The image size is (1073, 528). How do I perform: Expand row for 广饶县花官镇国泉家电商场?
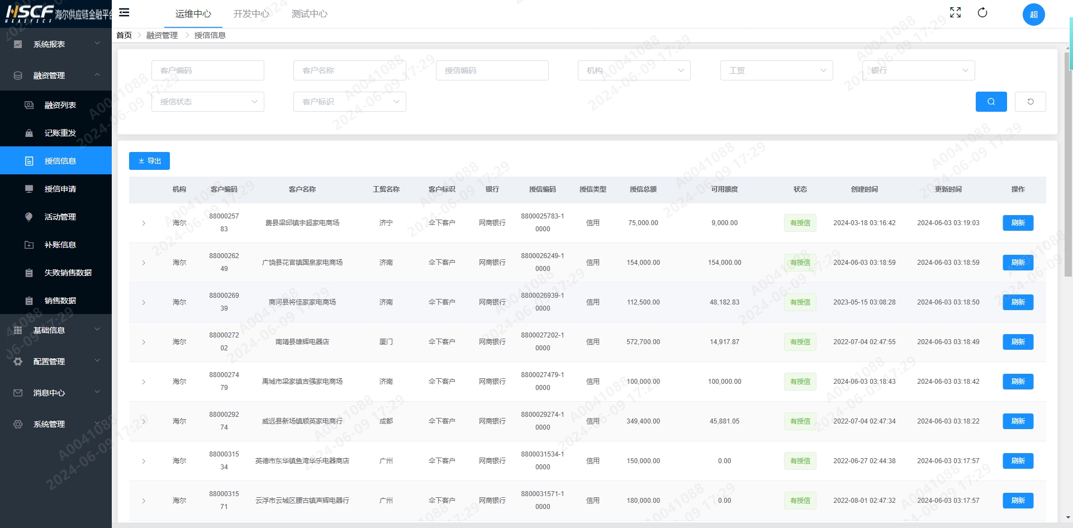(144, 263)
